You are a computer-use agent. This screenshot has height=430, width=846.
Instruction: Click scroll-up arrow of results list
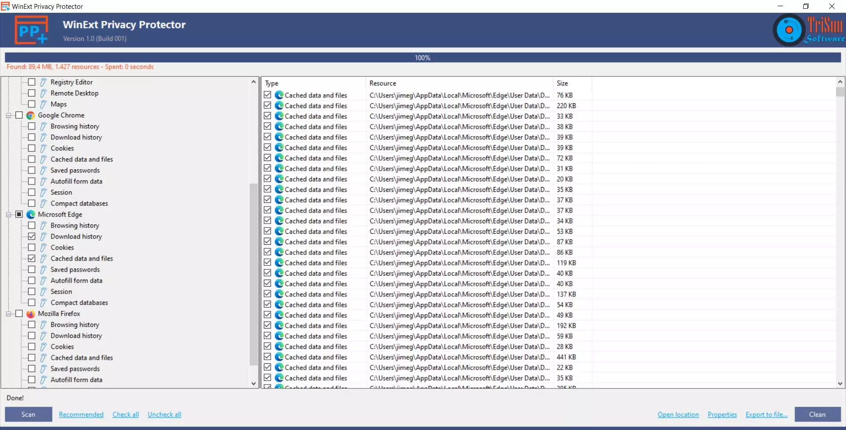pos(840,82)
